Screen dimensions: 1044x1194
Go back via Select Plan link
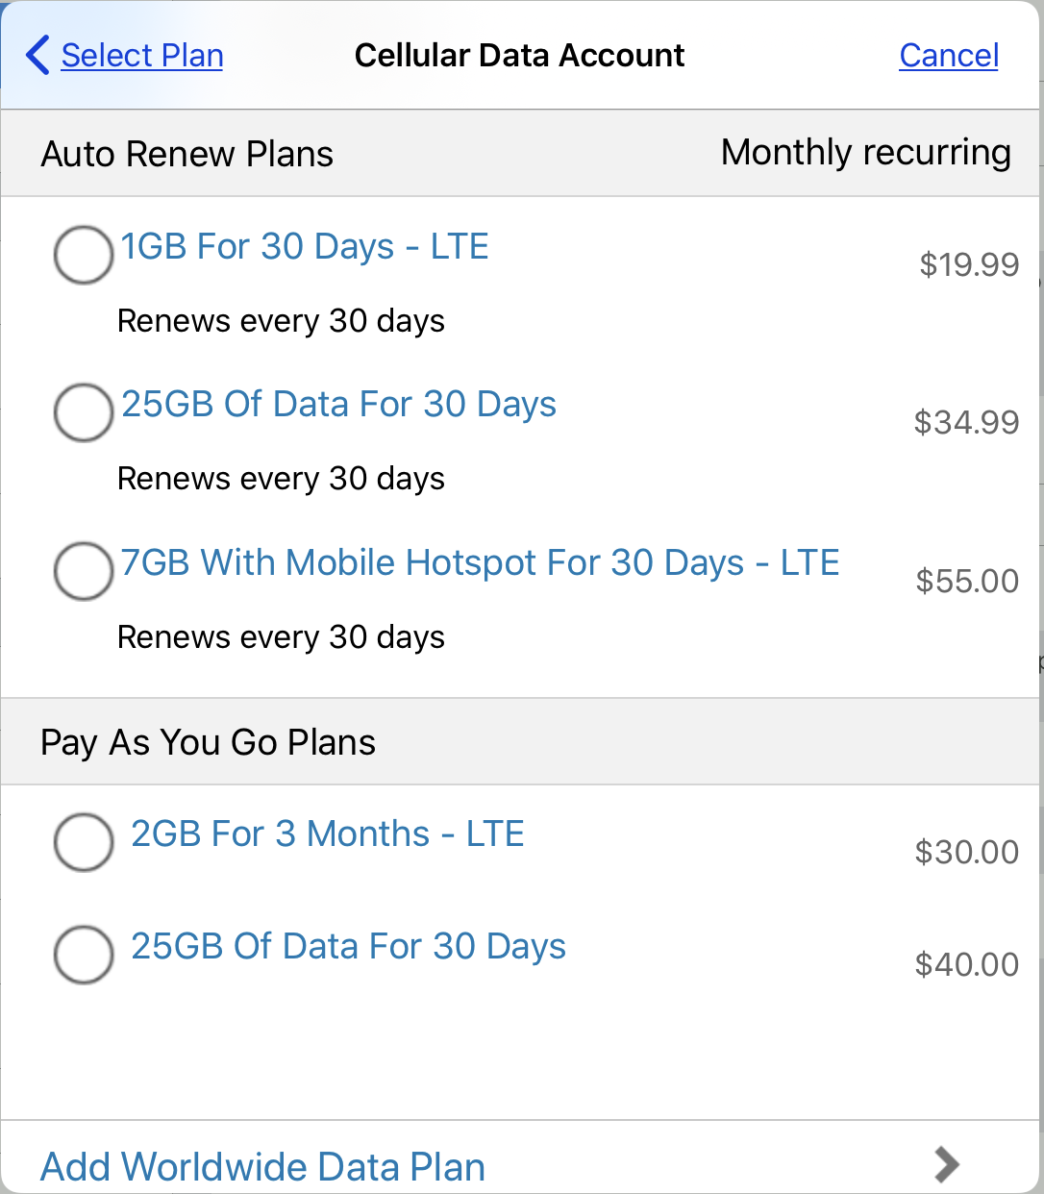coord(142,56)
